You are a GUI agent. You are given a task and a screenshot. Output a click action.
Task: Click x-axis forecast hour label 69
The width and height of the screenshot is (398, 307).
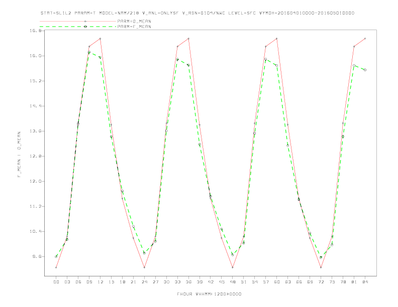(x=310, y=282)
